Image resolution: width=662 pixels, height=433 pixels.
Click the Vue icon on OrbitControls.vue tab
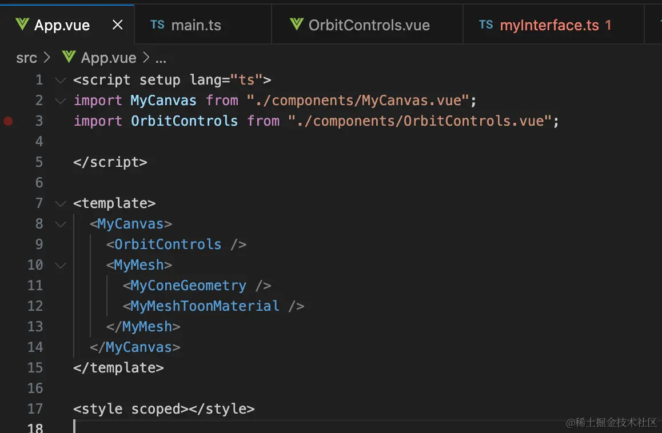pyautogui.click(x=297, y=25)
